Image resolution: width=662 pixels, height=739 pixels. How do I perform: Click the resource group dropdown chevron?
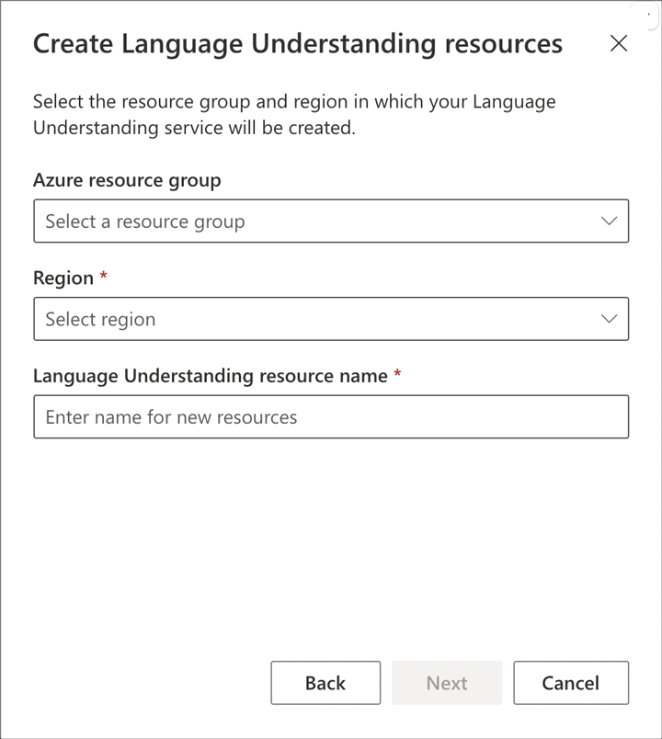(x=608, y=221)
